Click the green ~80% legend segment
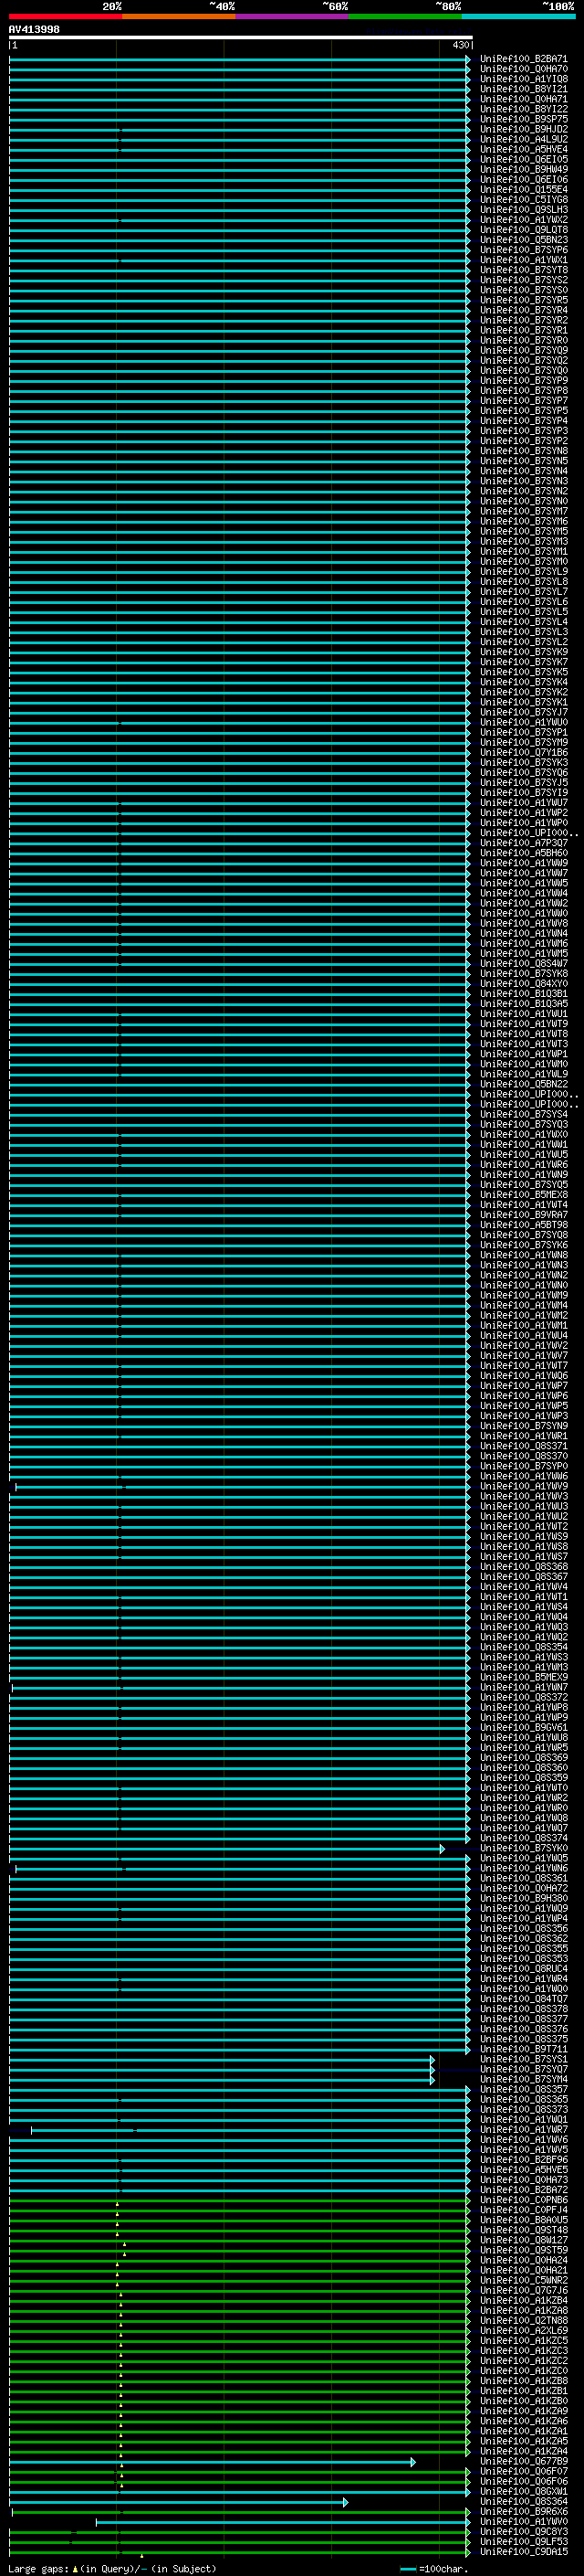Viewport: 584px width, 2576px height. [405, 17]
